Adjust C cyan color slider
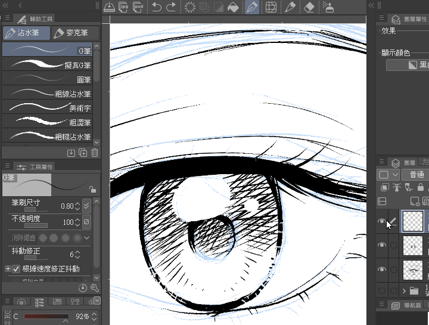Image resolution: width=429 pixels, height=325 pixels. point(46,317)
